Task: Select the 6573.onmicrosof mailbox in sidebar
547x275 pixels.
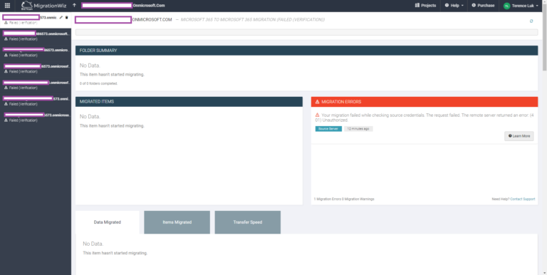Action: coord(36,68)
